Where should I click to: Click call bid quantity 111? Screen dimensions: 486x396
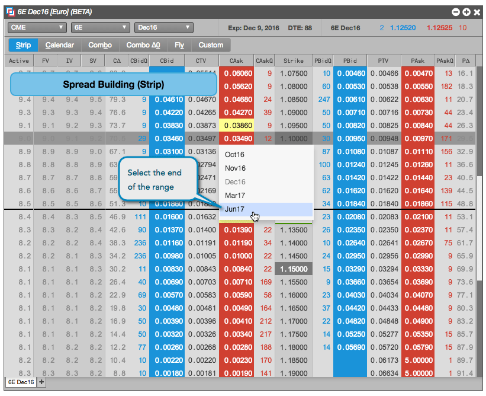tap(140, 217)
